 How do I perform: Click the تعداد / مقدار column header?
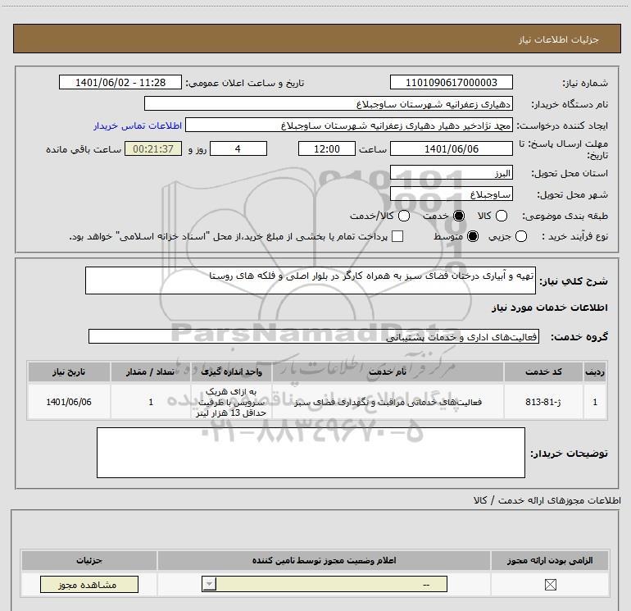(x=151, y=372)
